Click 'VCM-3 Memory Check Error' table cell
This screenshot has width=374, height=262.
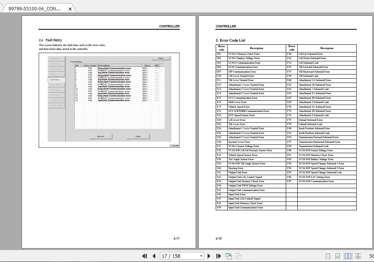(257, 54)
